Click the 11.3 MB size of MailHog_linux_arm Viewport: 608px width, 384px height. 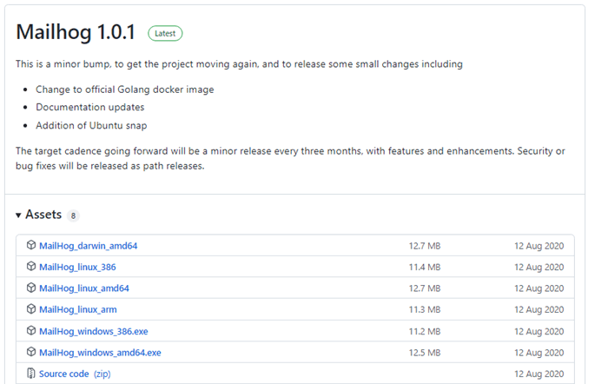[425, 310]
